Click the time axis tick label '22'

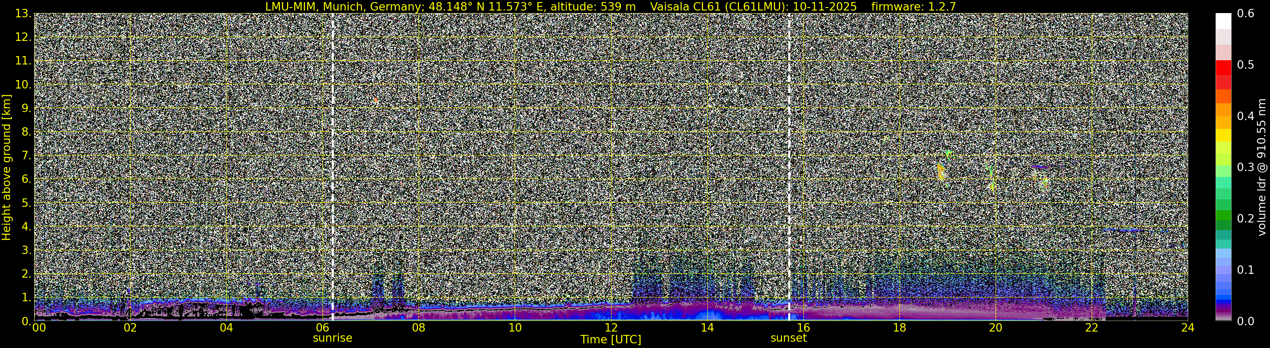pyautogui.click(x=1092, y=328)
